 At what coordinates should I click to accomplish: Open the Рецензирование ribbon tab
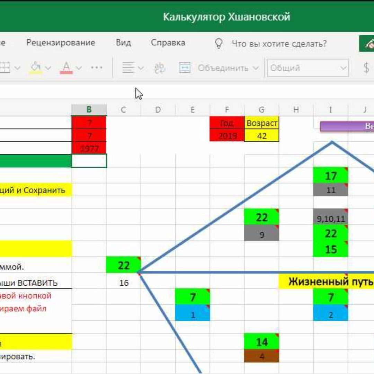click(x=61, y=43)
